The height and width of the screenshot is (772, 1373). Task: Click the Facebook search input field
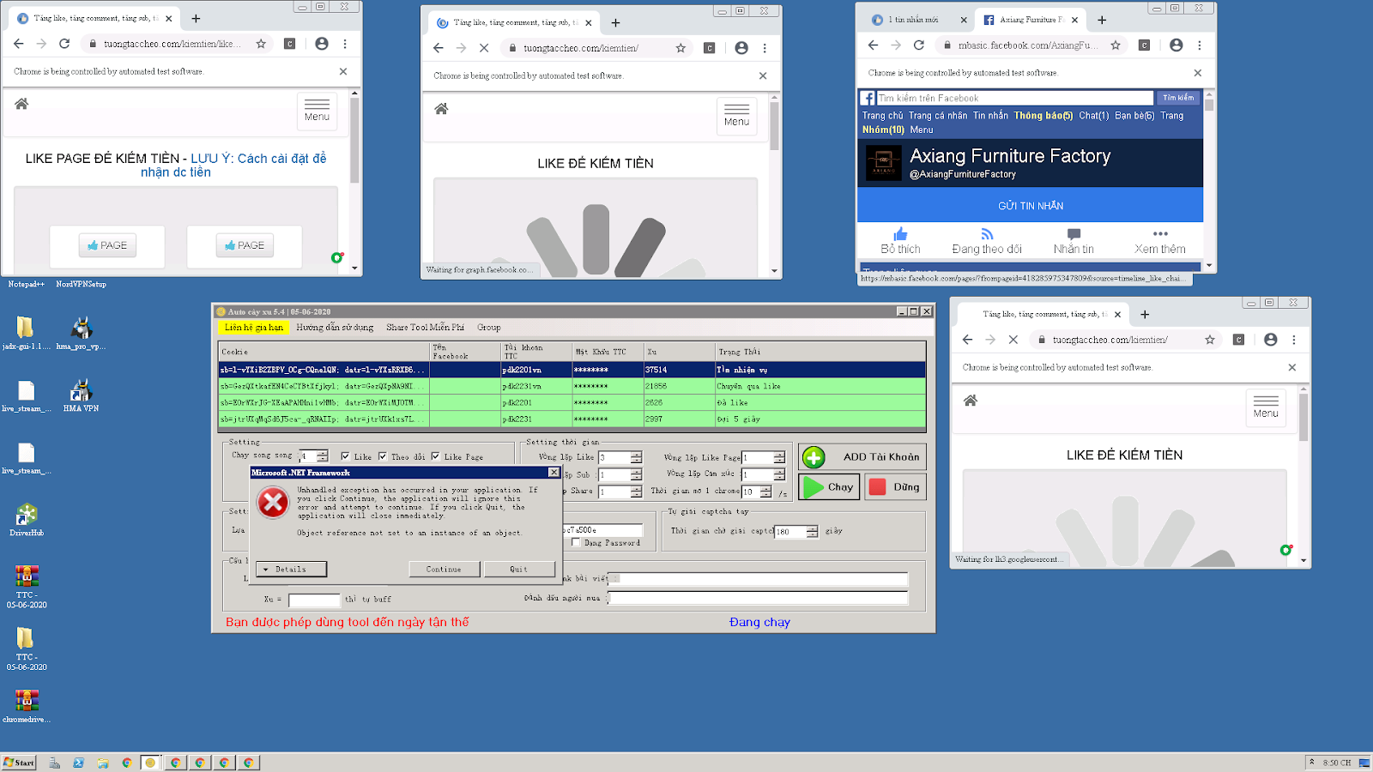(x=1014, y=98)
